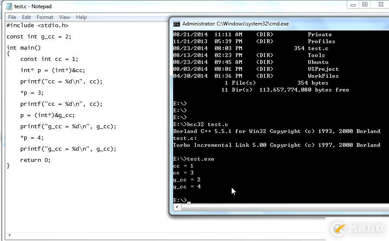Open the File menu in Notepad
The image size is (389, 241).
(12, 17)
